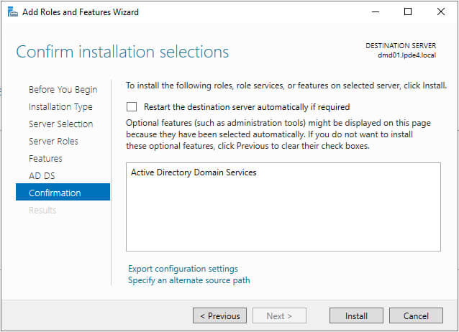Go to the Features step
Viewport: 459px width, 332px height.
click(x=45, y=159)
